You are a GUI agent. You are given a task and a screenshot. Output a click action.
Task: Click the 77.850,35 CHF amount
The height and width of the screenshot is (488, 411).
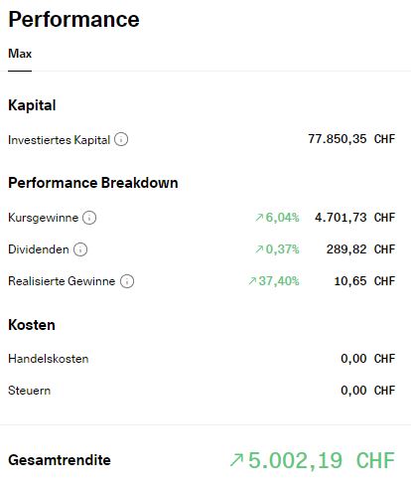351,139
